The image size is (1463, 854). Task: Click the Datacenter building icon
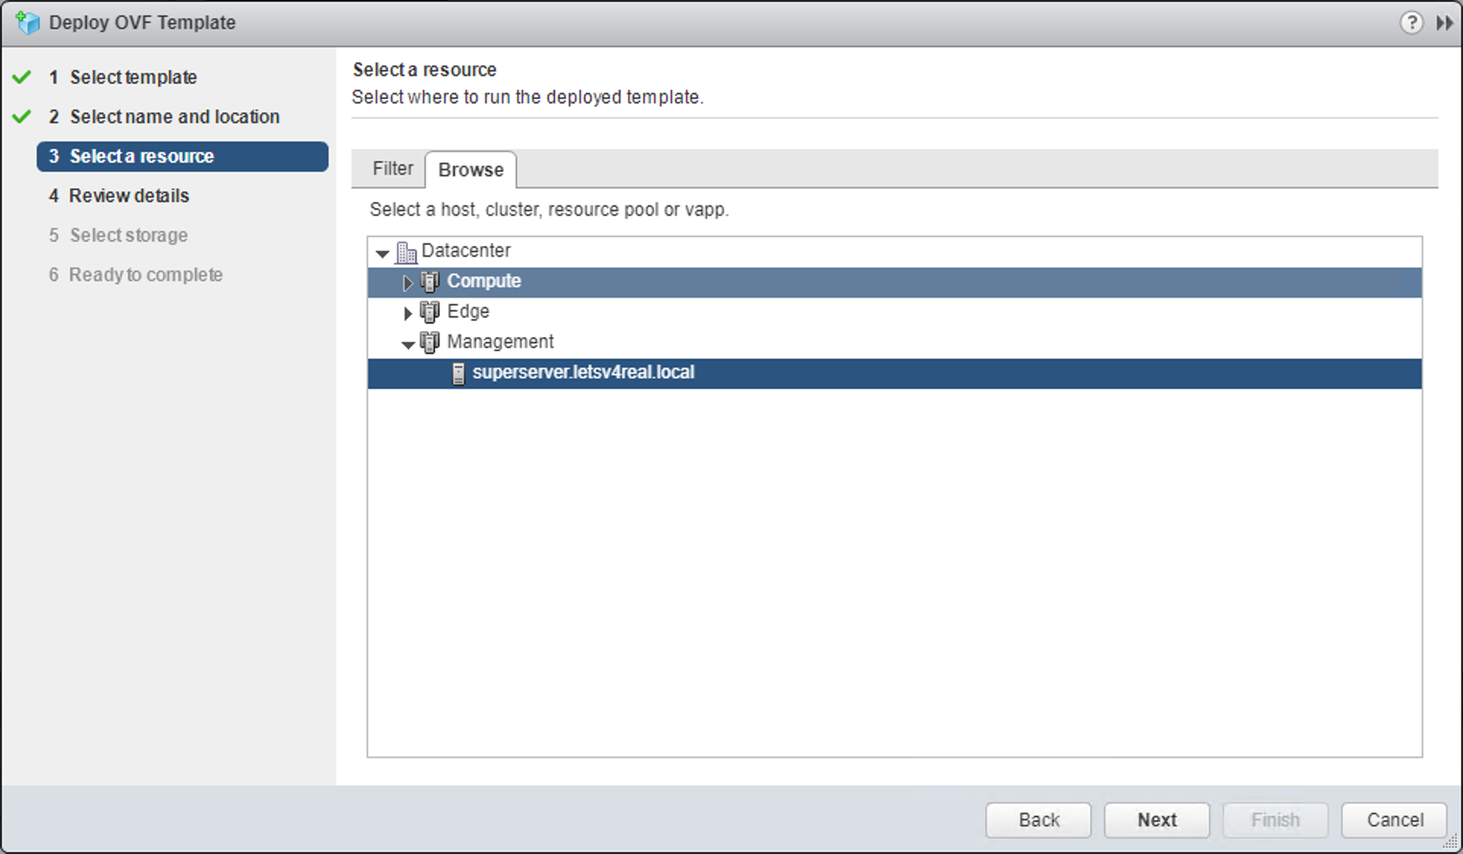pyautogui.click(x=407, y=251)
